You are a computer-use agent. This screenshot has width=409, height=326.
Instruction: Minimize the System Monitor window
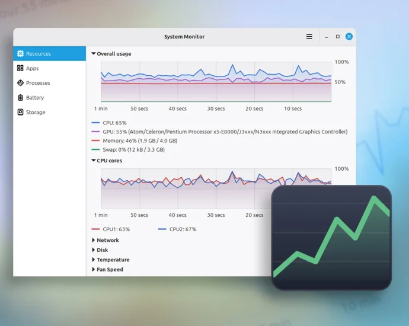coord(327,37)
